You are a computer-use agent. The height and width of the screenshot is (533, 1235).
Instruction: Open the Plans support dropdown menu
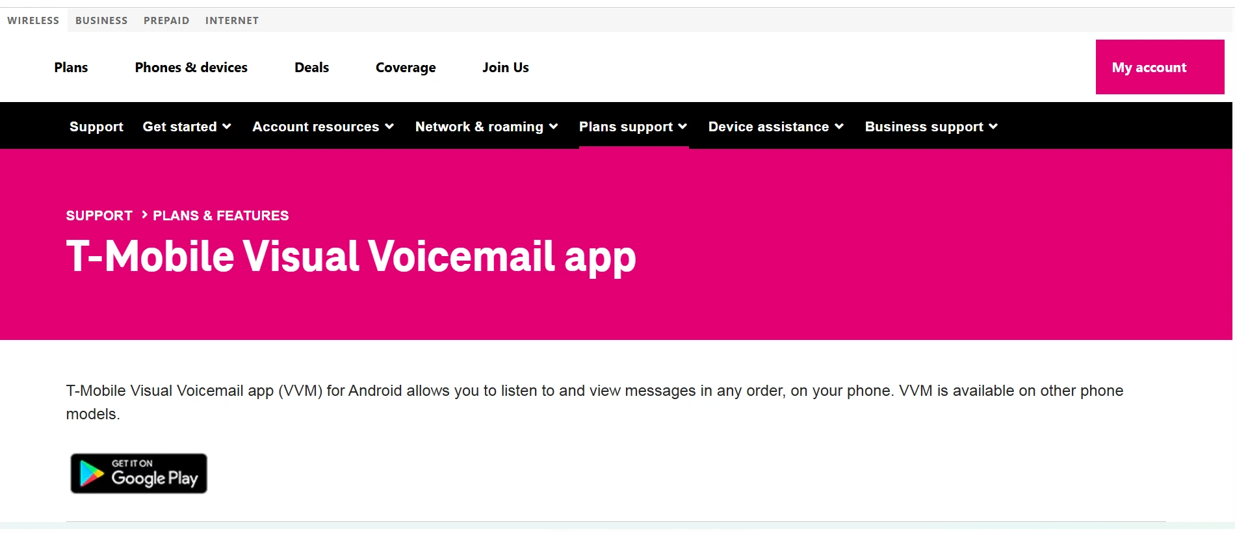point(633,127)
